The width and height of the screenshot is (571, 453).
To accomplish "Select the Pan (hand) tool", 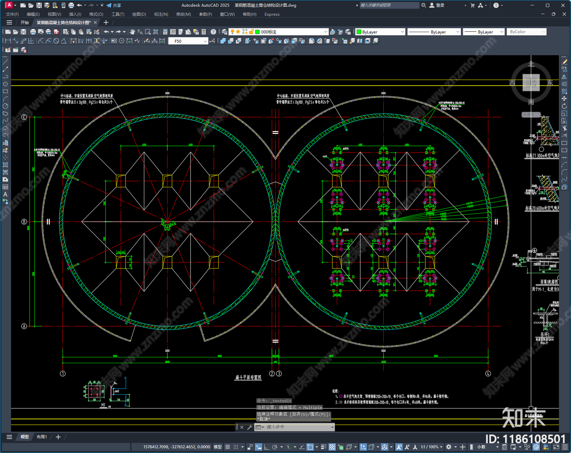I will point(132,32).
